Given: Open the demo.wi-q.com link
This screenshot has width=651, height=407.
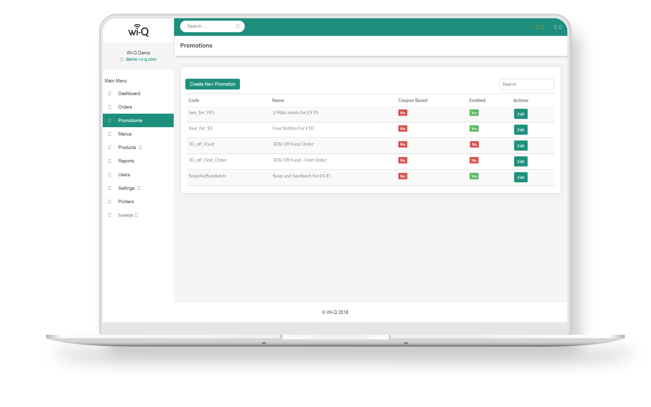Looking at the screenshot, I should click(x=141, y=59).
